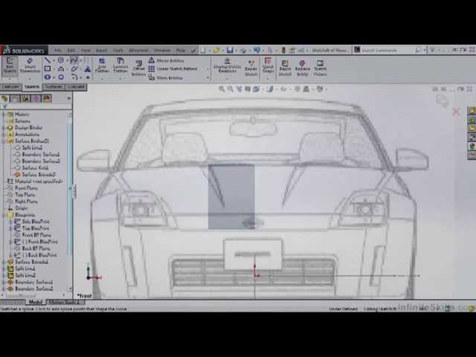Open the Trim Entities dropdown arrow
The image size is (476, 357).
point(102,79)
